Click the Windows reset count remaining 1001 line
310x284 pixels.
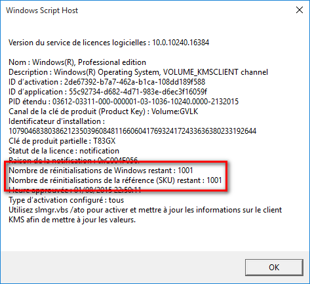(101, 171)
